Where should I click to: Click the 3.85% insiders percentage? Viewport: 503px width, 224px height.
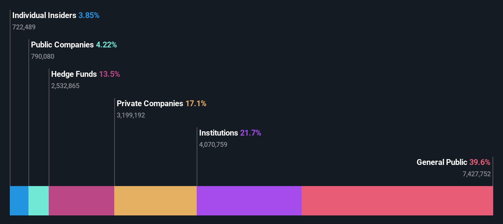89,15
